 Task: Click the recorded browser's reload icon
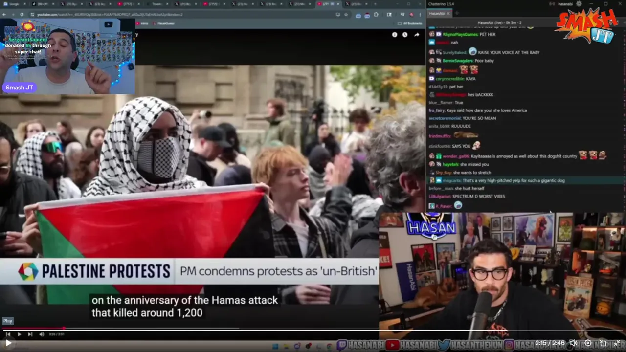pyautogui.click(x=22, y=14)
